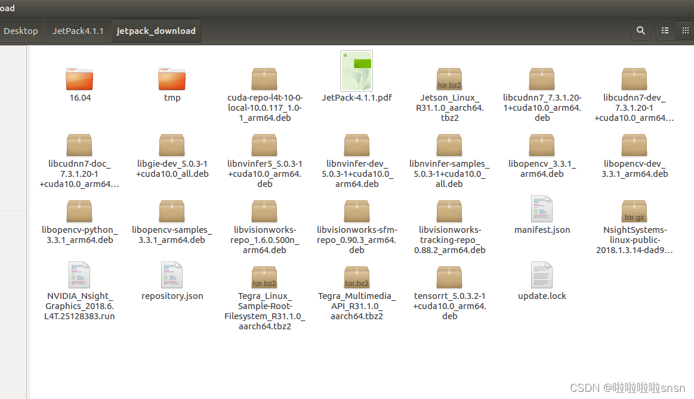
Task: Select the libopencv-dev_3.3.1_arm64.deb icon
Action: (x=634, y=145)
